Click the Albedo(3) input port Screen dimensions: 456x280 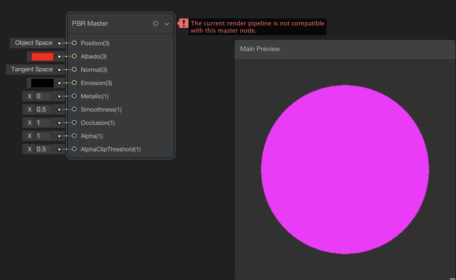click(x=74, y=56)
